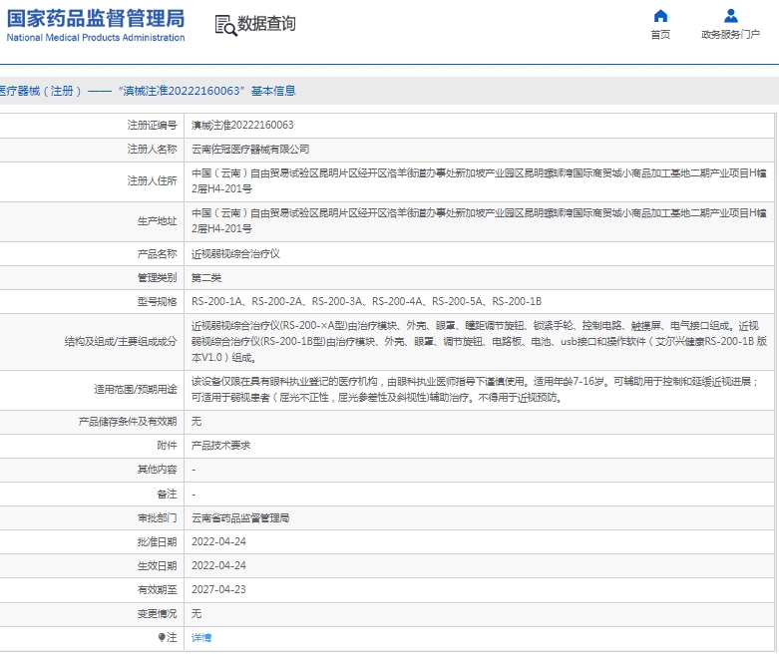Click the 产品储存条件及有效期 label
Image resolution: width=779 pixels, height=660 pixels.
(x=128, y=422)
